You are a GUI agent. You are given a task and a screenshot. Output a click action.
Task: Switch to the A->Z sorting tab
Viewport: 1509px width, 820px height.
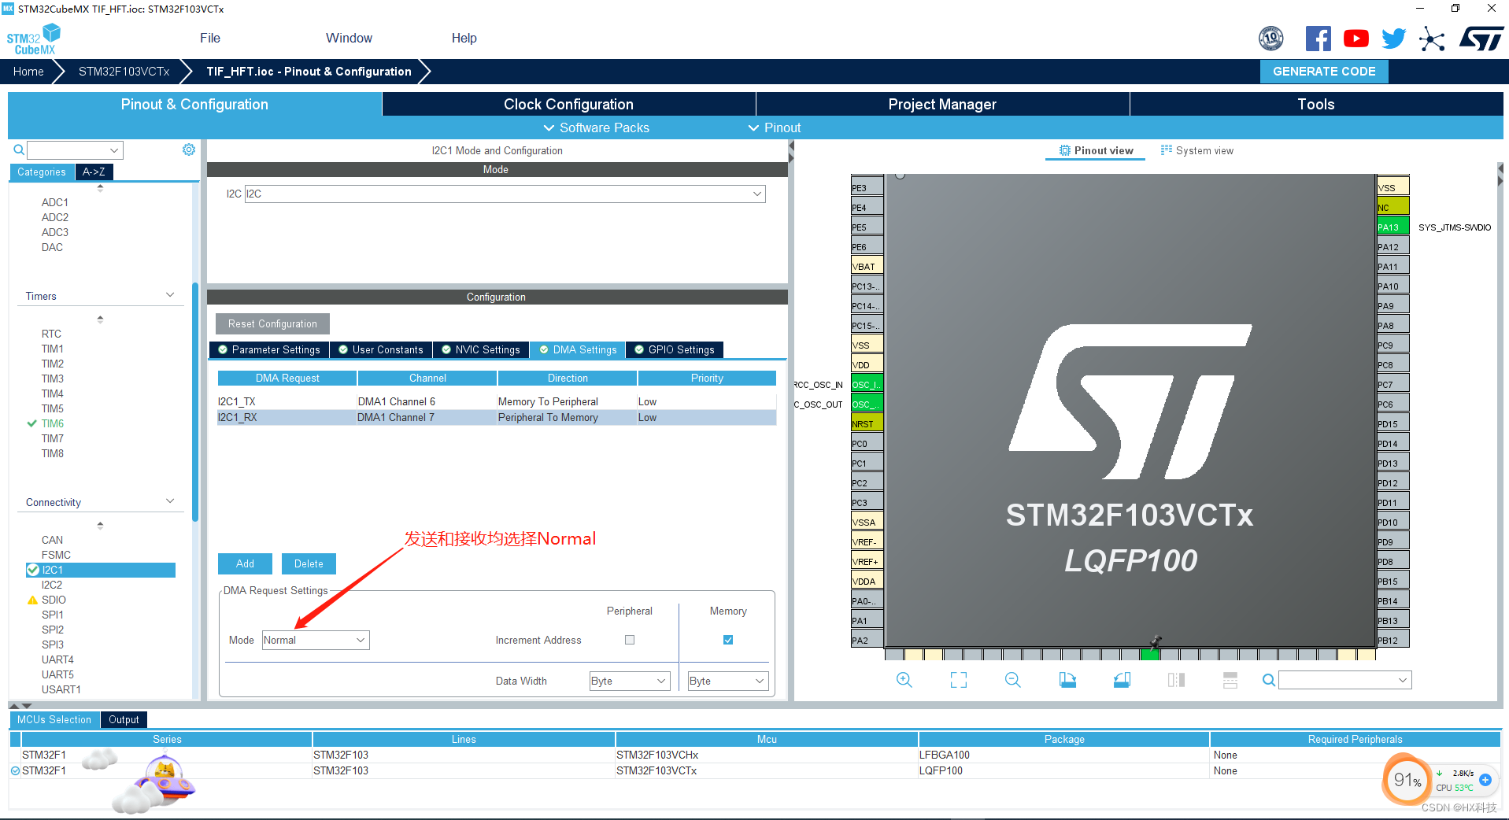[94, 172]
